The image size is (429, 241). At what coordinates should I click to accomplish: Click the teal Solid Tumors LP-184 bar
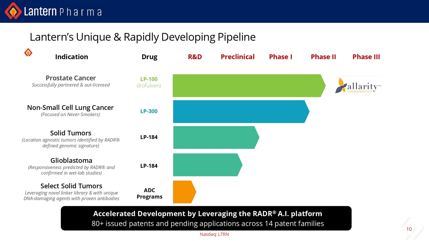(x=214, y=138)
